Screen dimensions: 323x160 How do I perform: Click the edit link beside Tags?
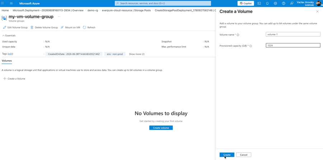pyautogui.click(x=10, y=54)
